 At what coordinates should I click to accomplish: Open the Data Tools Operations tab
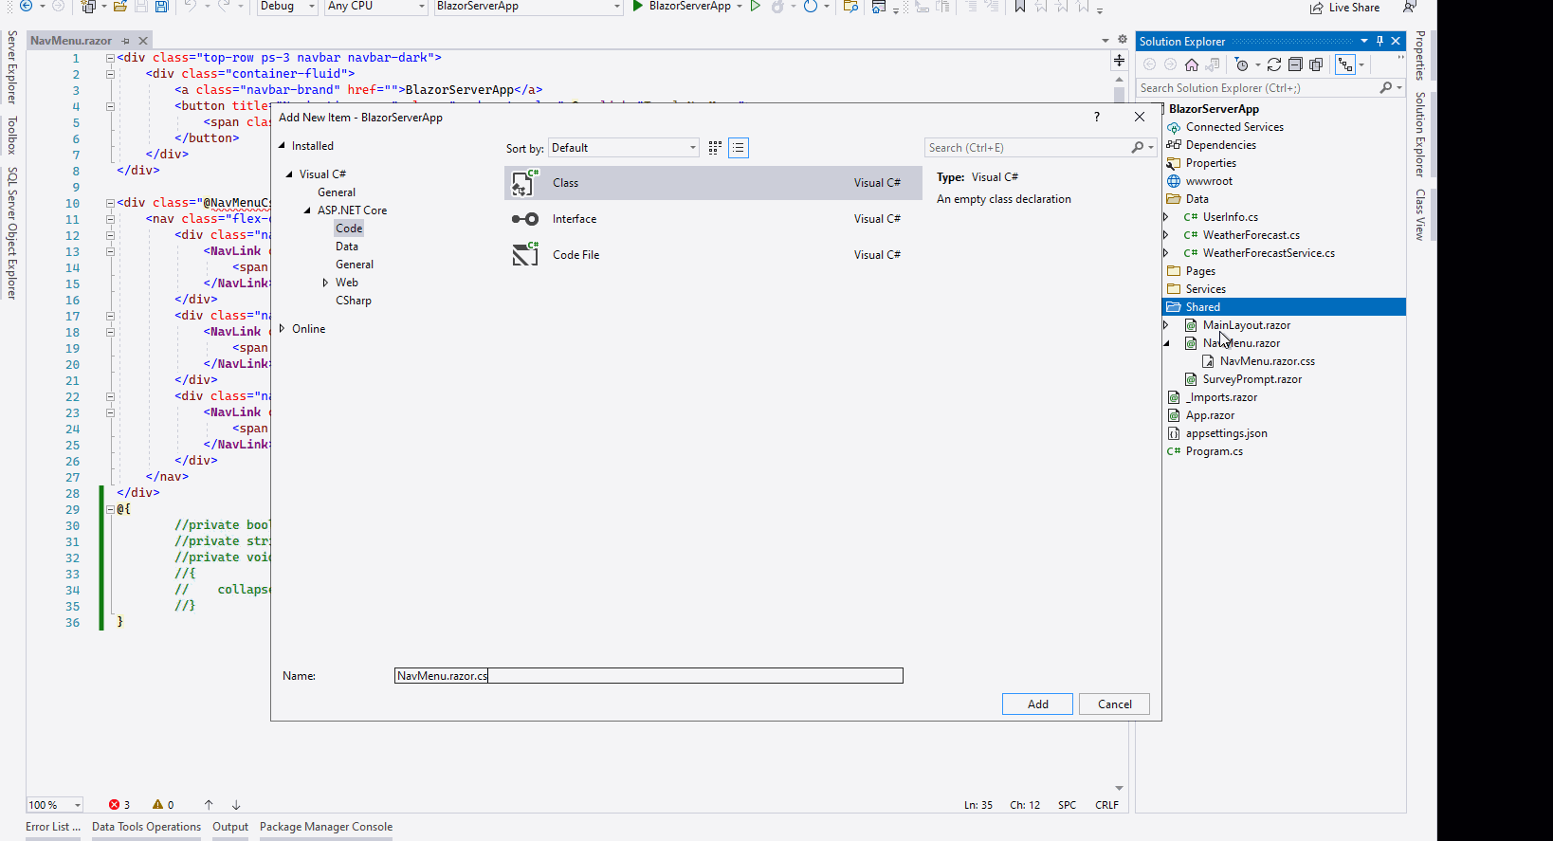[146, 827]
